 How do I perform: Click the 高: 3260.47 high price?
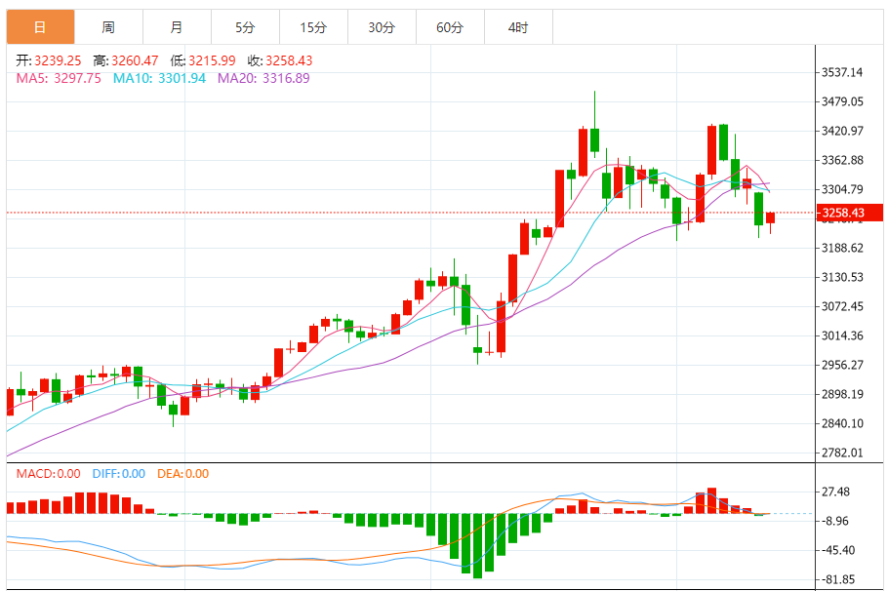click(x=126, y=60)
